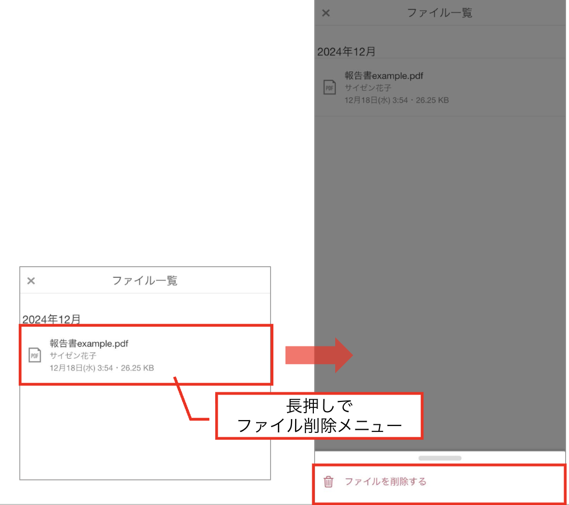The height and width of the screenshot is (505, 569).
Task: Click サイゼン花子 in the right dimmed screen
Action: click(x=368, y=88)
